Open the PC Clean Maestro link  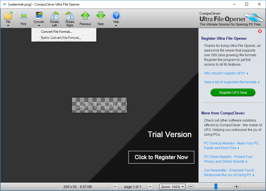coord(228,159)
